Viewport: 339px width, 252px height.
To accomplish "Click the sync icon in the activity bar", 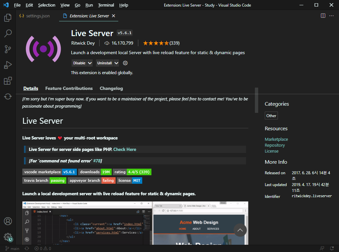I will 8,96.
